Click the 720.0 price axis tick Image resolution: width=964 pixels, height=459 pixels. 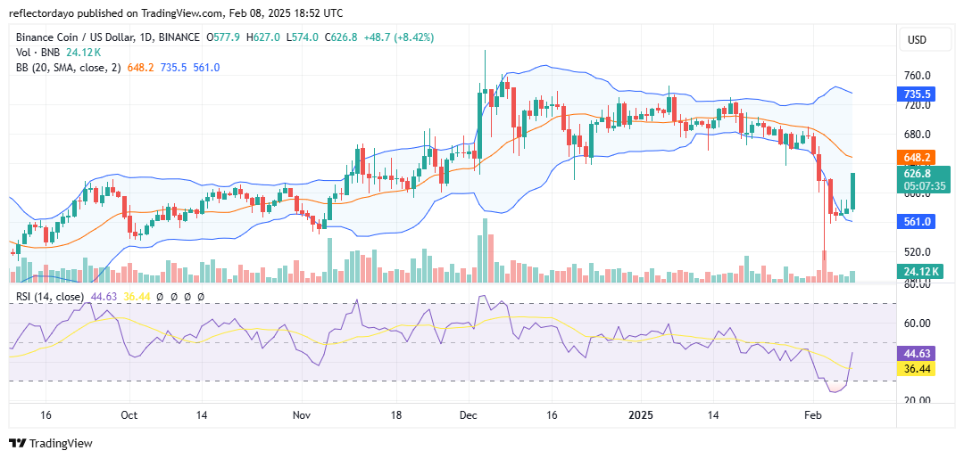pos(916,105)
